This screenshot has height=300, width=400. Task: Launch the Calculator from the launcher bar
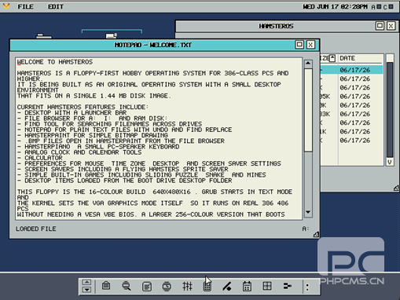pos(207,286)
